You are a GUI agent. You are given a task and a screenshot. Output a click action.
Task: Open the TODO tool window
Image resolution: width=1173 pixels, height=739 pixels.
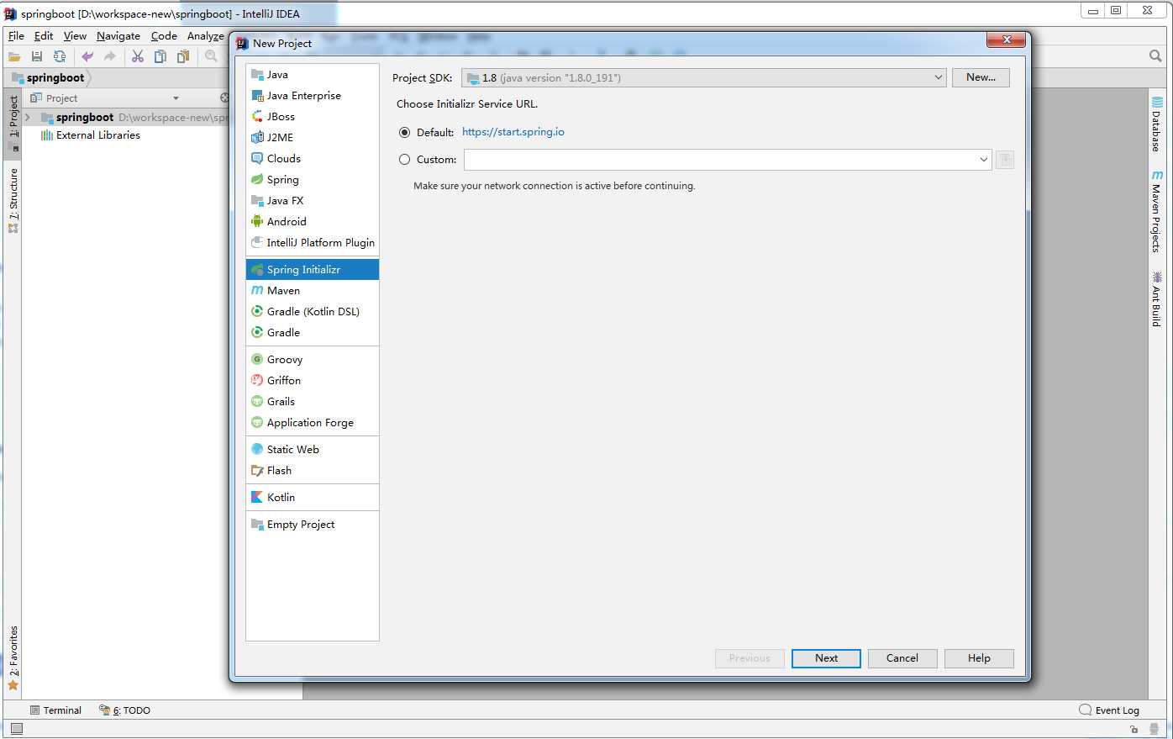pyautogui.click(x=125, y=710)
